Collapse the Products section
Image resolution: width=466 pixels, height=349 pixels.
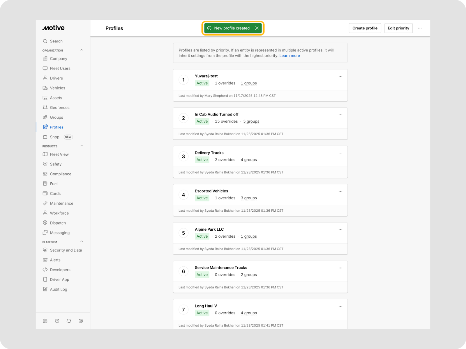tap(82, 146)
